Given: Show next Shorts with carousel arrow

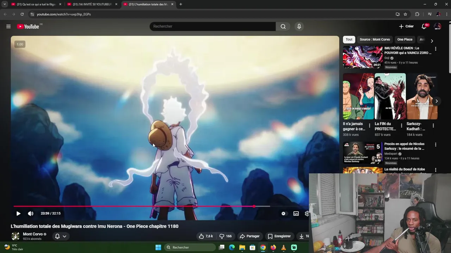Looking at the screenshot, I should point(437,101).
